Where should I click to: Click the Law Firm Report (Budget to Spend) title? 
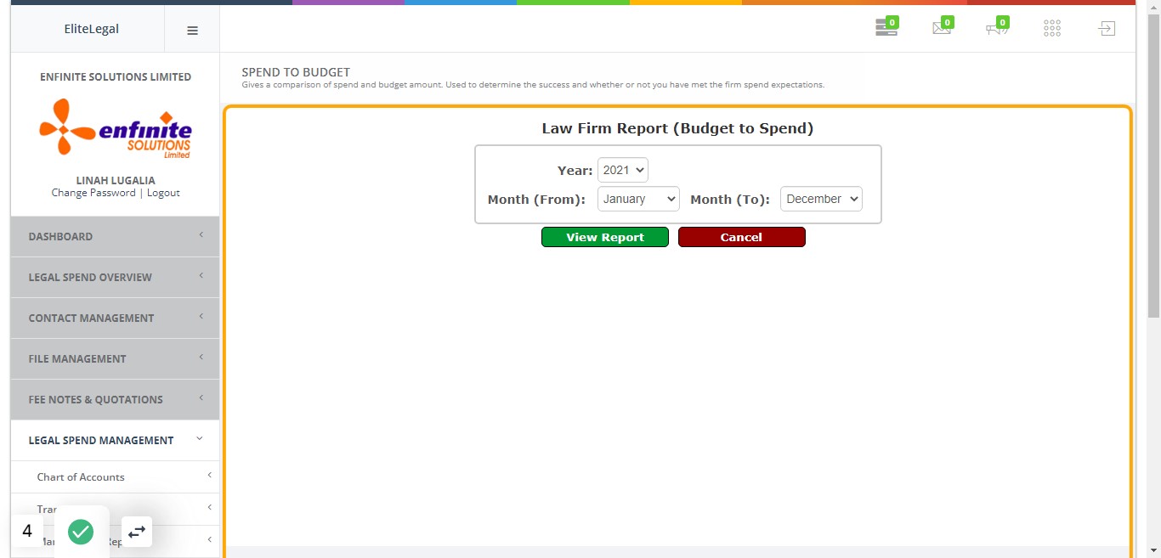677,128
